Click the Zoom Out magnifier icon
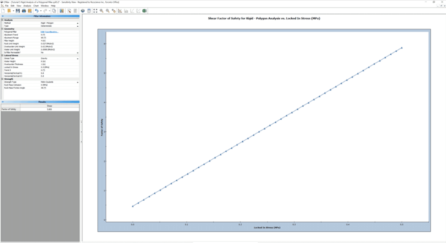The width and height of the screenshot is (446, 243). pos(108,10)
